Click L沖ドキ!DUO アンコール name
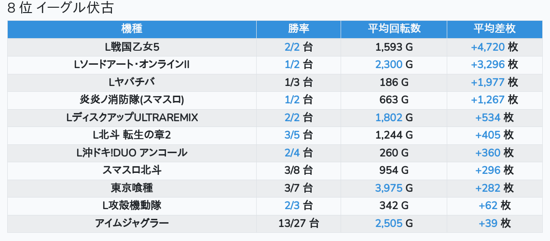Image resolution: width=550 pixels, height=241 pixels. tap(132, 153)
